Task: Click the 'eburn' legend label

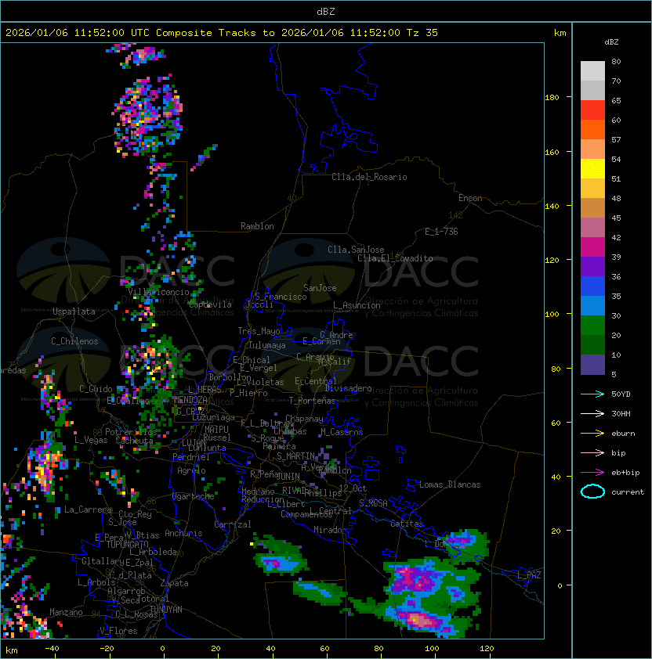Action: click(x=623, y=434)
